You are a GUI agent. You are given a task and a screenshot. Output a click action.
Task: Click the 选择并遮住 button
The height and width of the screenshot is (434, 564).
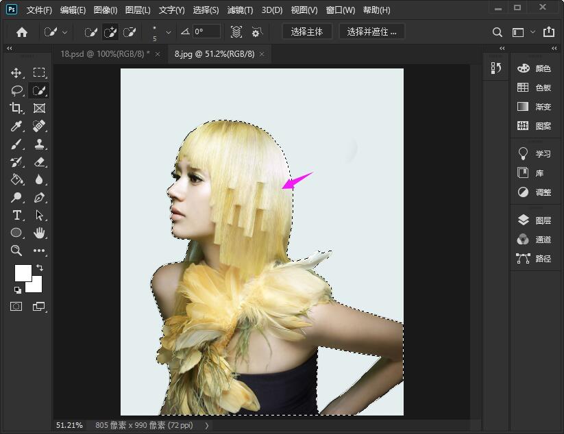[371, 32]
